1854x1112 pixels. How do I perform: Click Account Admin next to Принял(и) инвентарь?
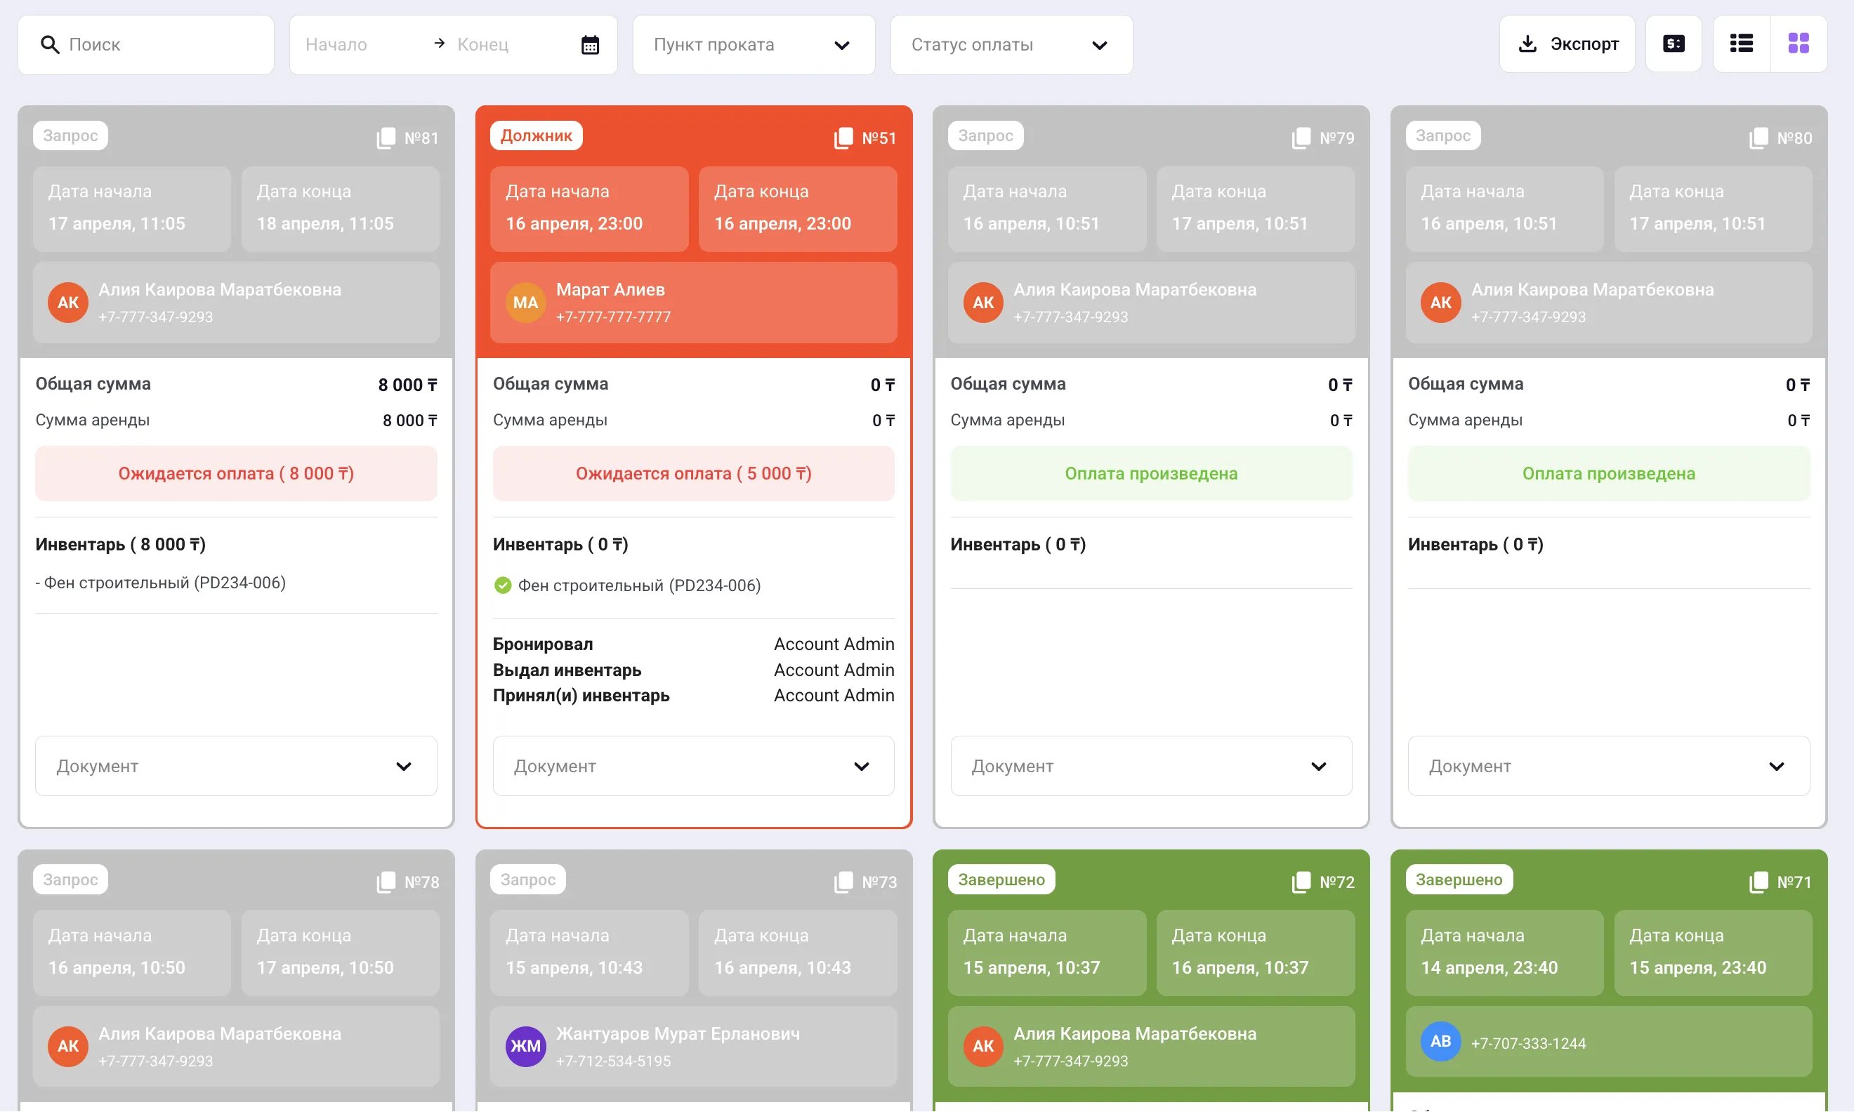(x=834, y=696)
